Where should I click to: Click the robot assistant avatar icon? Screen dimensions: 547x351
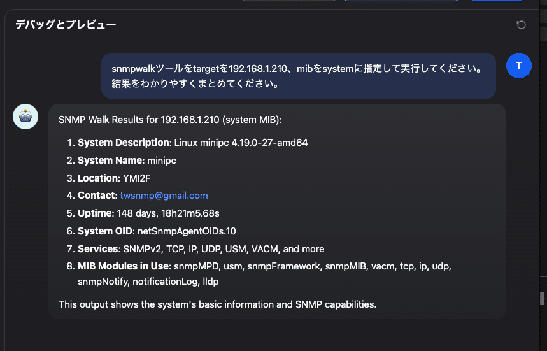(x=25, y=117)
